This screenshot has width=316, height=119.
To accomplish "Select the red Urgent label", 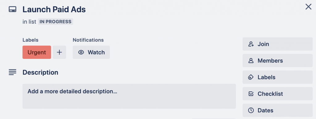I will pos(37,52).
